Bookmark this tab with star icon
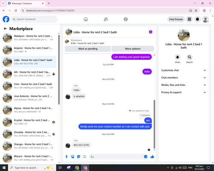This screenshot has width=214, height=171. point(196,11)
